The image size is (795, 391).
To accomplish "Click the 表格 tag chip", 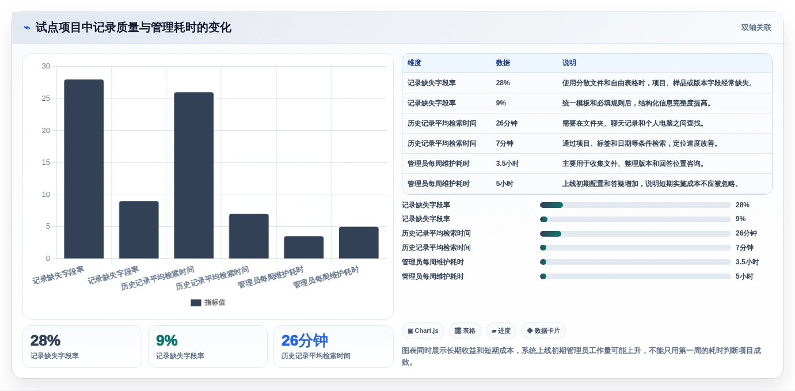I will pyautogui.click(x=465, y=331).
